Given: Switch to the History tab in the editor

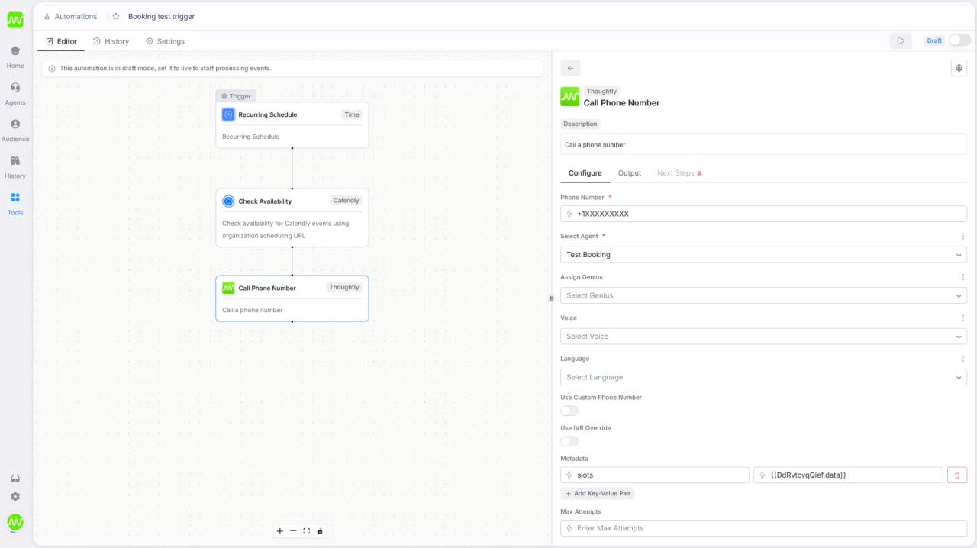Looking at the screenshot, I should coord(111,41).
